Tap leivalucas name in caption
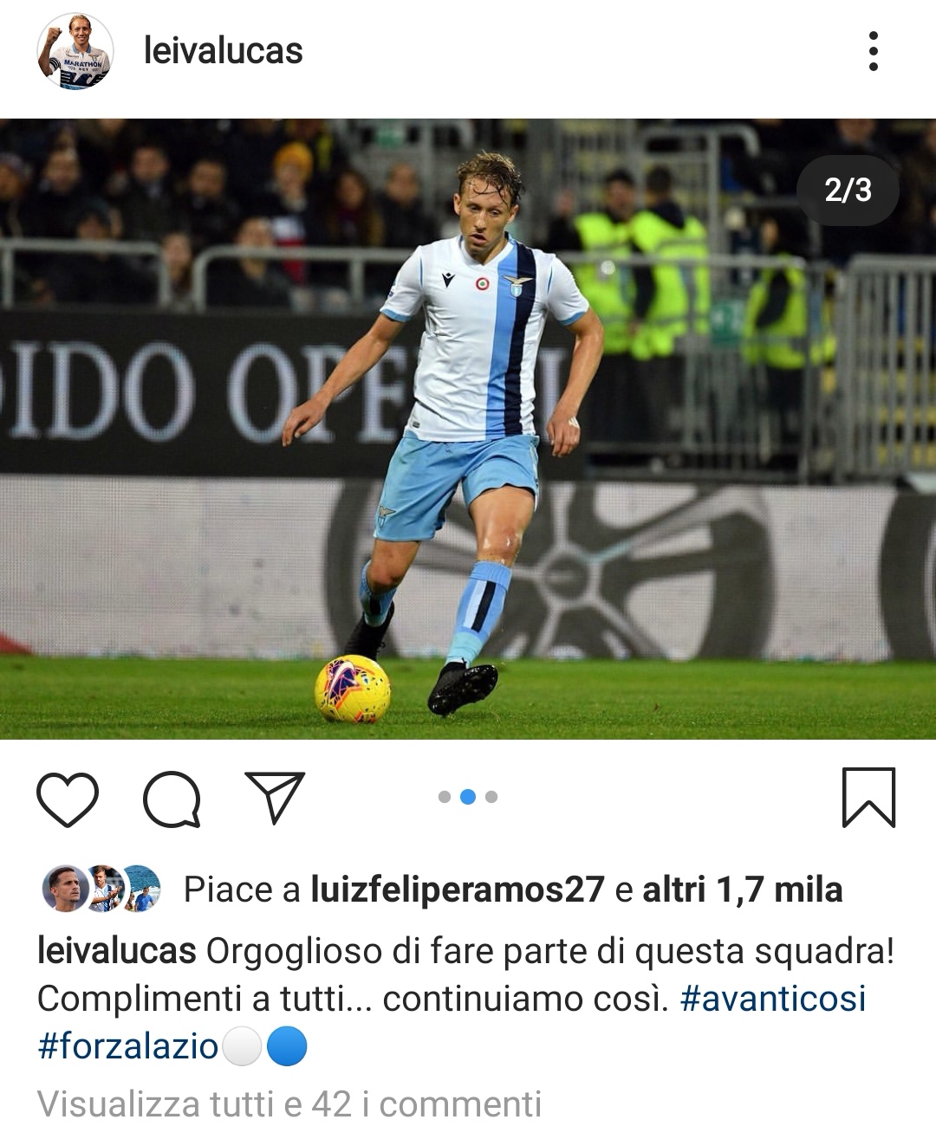Screen dimensions: 936x1126 [x=116, y=952]
